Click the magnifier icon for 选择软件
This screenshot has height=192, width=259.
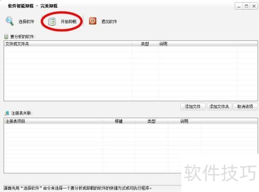pos(10,21)
